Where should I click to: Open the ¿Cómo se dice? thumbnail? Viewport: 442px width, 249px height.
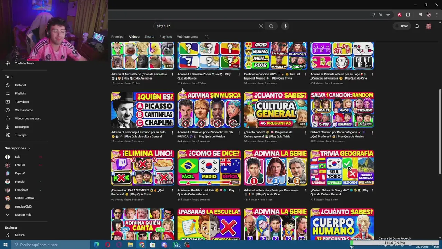(209, 168)
